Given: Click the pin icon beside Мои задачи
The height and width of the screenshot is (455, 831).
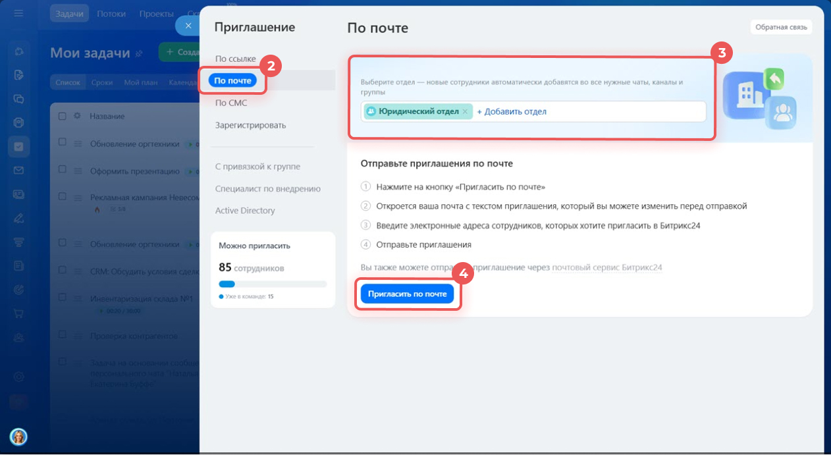Looking at the screenshot, I should click(139, 53).
